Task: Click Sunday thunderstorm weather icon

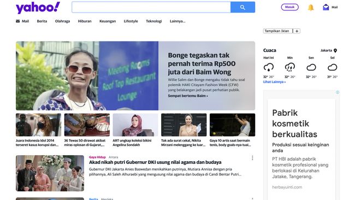Action: pos(290,67)
